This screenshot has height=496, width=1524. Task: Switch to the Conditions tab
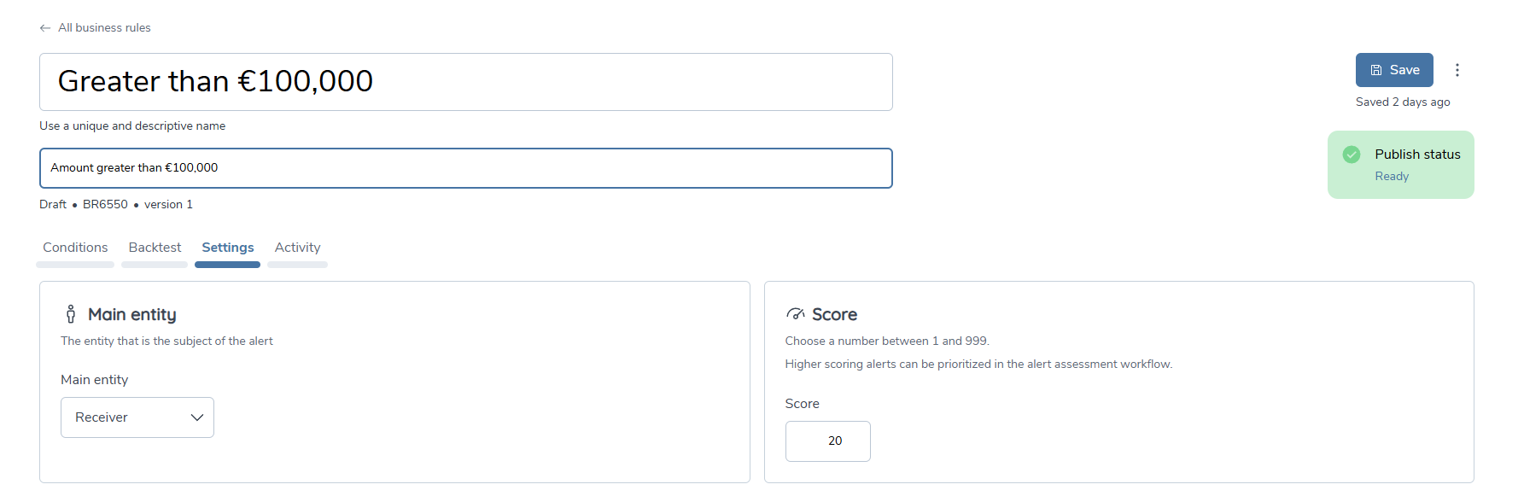(74, 248)
